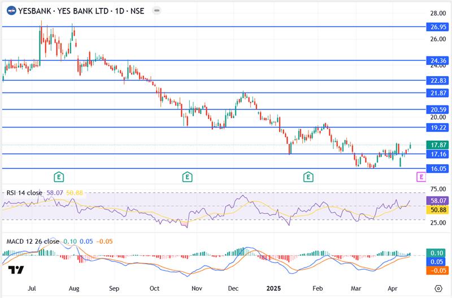The width and height of the screenshot is (452, 298).
Task: Click the purple 58.07 RSI value tag
Action: pos(438,200)
